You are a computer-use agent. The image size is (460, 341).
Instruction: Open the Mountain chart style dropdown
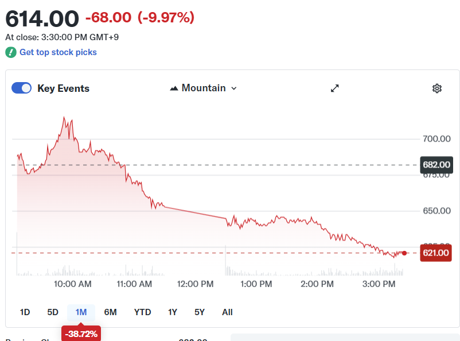pos(203,88)
